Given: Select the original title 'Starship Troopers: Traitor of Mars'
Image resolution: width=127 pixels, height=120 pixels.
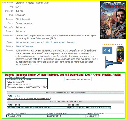Looking at the screenshot, I should pyautogui.click(x=32, y=3).
